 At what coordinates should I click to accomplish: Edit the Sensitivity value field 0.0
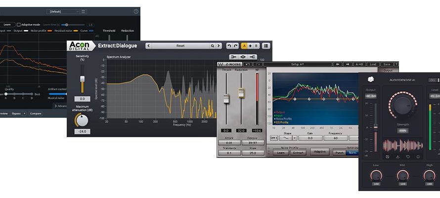[82, 99]
